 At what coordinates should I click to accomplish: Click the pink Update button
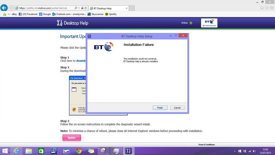click(72, 138)
